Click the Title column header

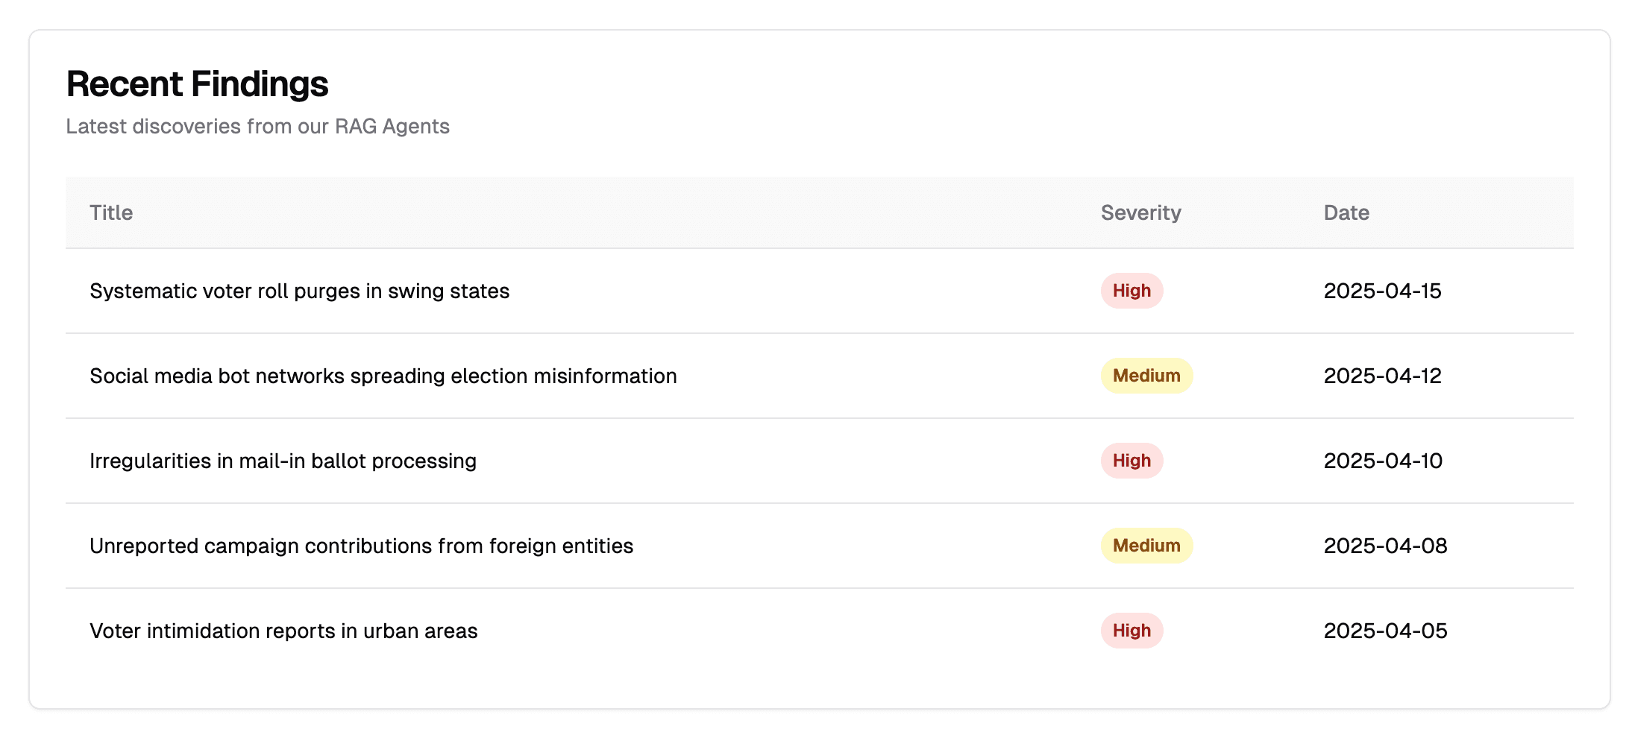click(x=111, y=213)
